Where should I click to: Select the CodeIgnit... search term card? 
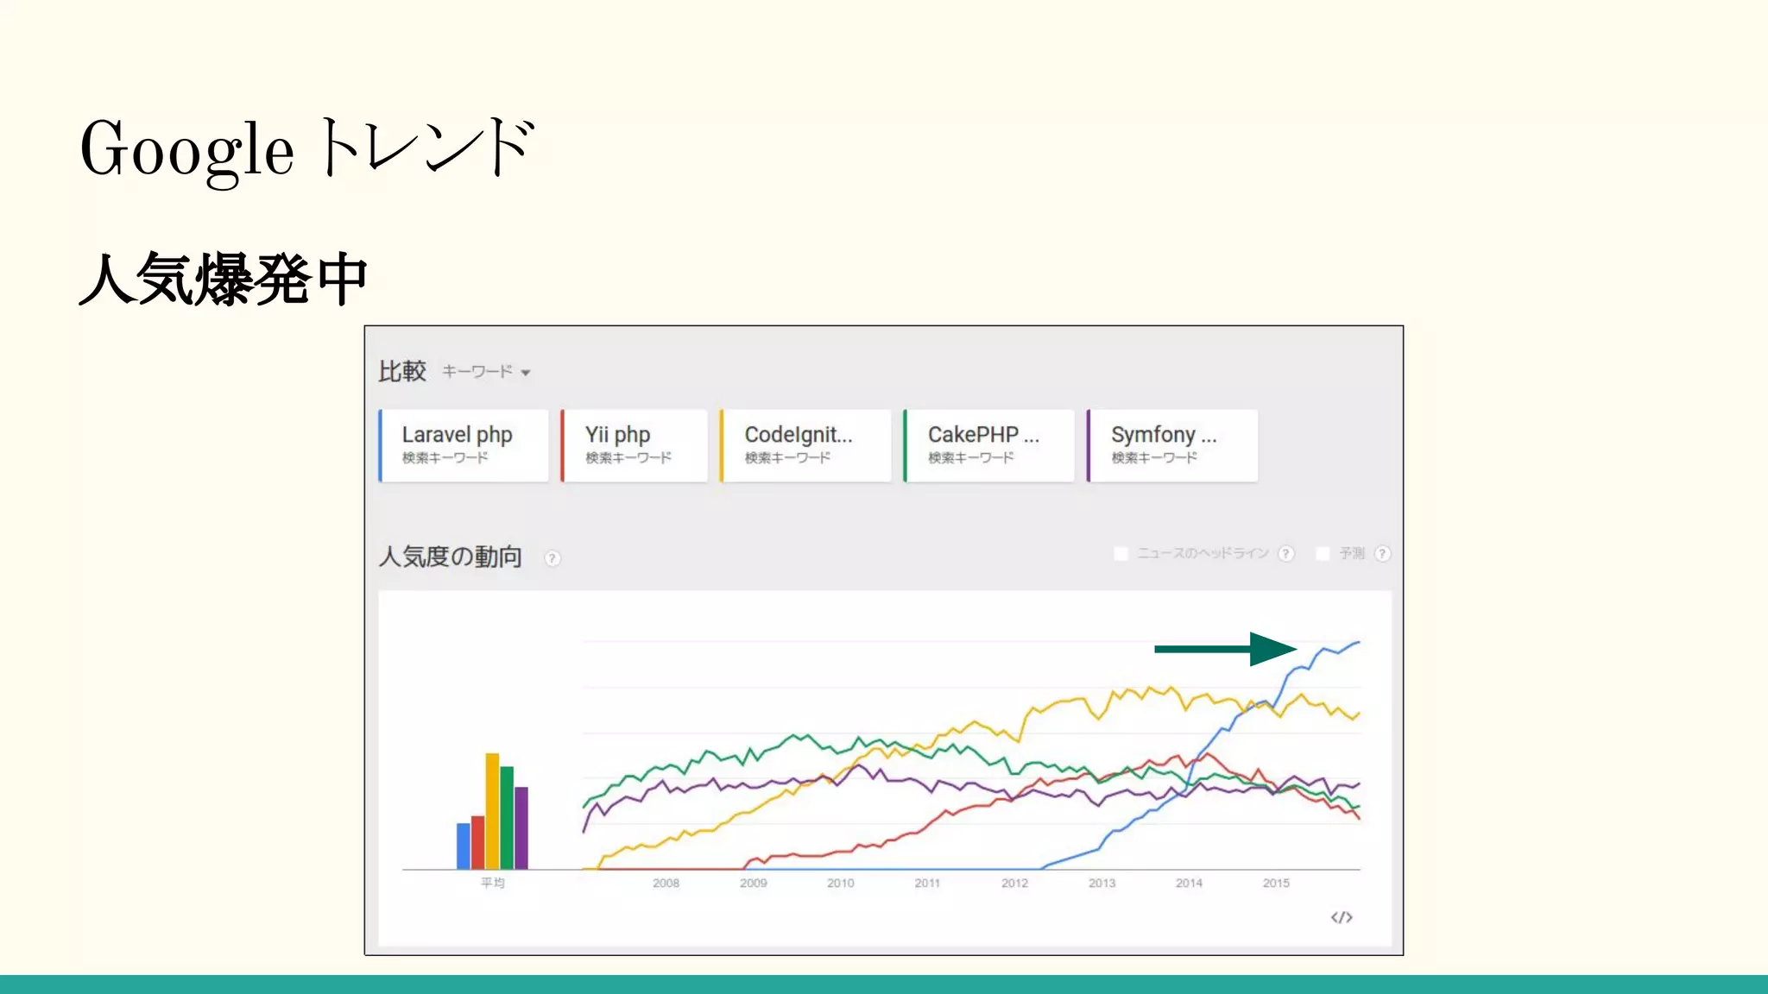tap(805, 445)
